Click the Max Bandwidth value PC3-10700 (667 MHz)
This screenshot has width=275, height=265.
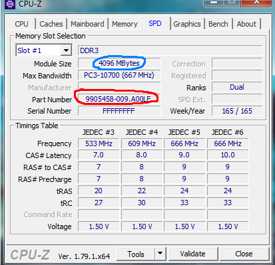pyautogui.click(x=119, y=75)
